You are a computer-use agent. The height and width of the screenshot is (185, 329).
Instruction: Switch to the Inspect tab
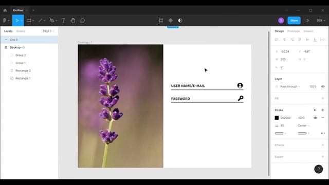(x=308, y=31)
